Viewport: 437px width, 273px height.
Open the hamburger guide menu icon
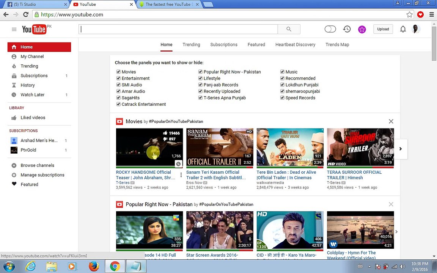pos(14,29)
